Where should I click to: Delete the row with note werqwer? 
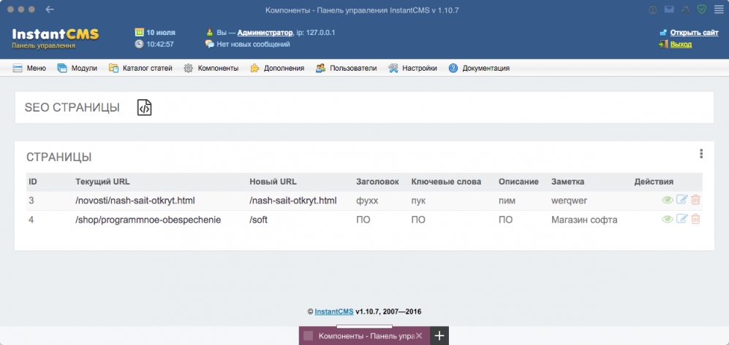[695, 200]
